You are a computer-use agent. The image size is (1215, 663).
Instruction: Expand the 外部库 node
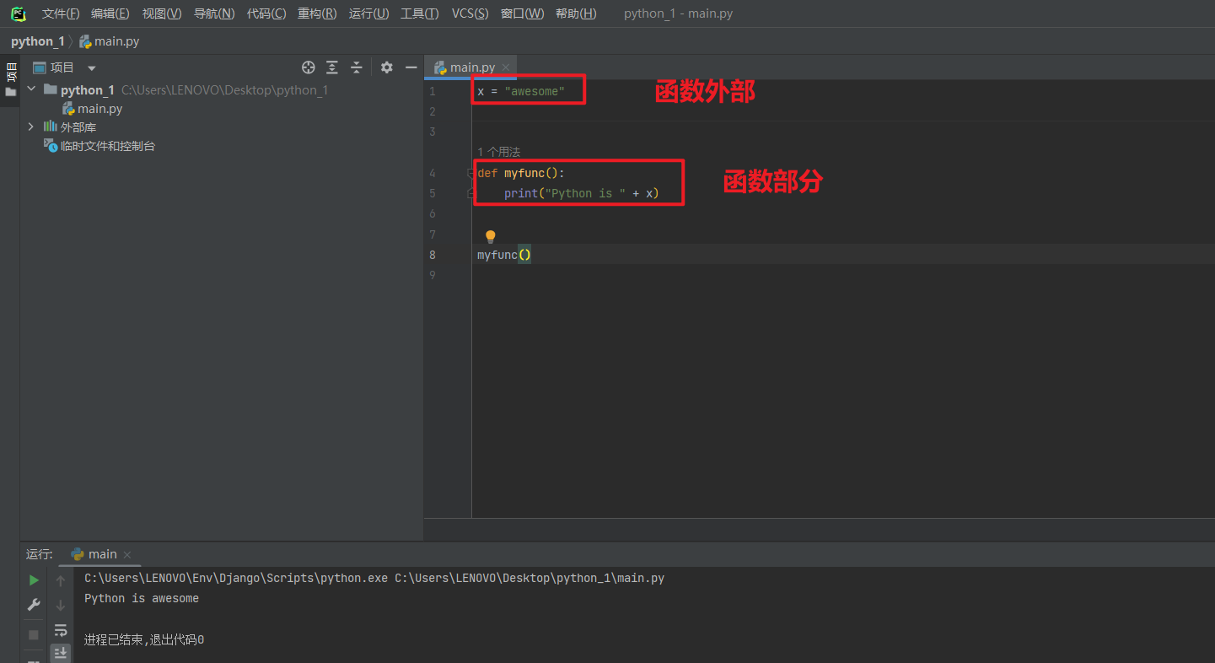tap(31, 127)
